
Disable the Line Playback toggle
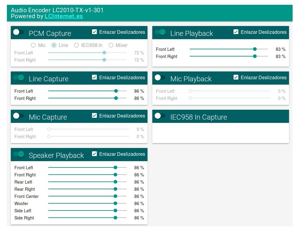pos(160,32)
